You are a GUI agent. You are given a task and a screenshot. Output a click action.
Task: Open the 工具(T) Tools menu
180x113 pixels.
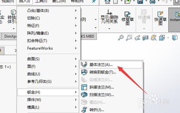coord(41,1)
